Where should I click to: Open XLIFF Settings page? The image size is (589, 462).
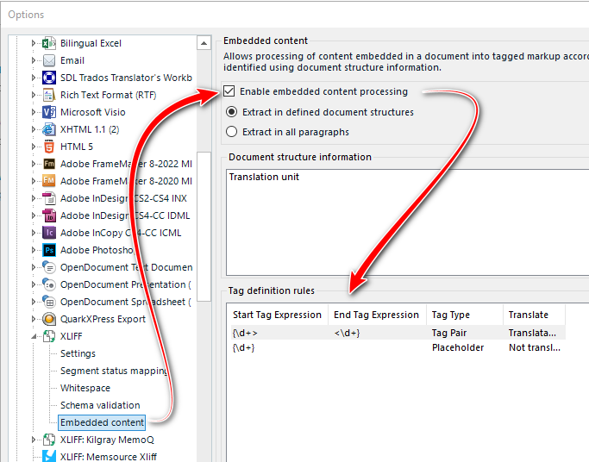click(78, 353)
